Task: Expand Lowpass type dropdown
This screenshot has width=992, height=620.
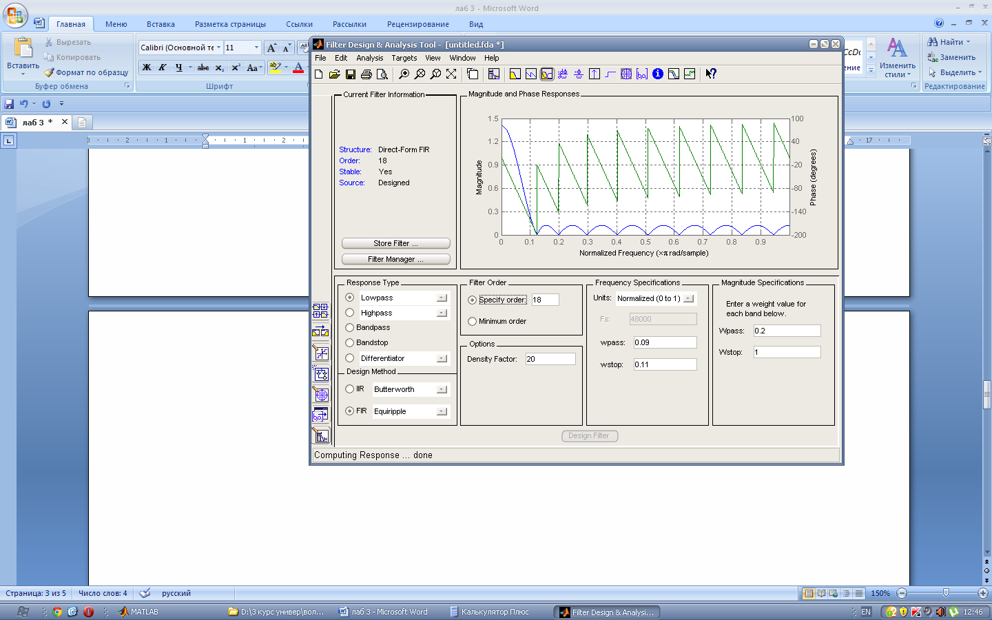Action: 442,298
